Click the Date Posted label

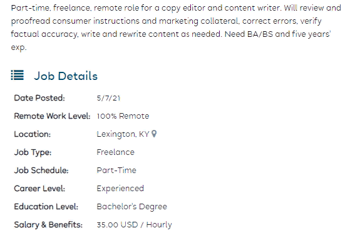coord(39,98)
